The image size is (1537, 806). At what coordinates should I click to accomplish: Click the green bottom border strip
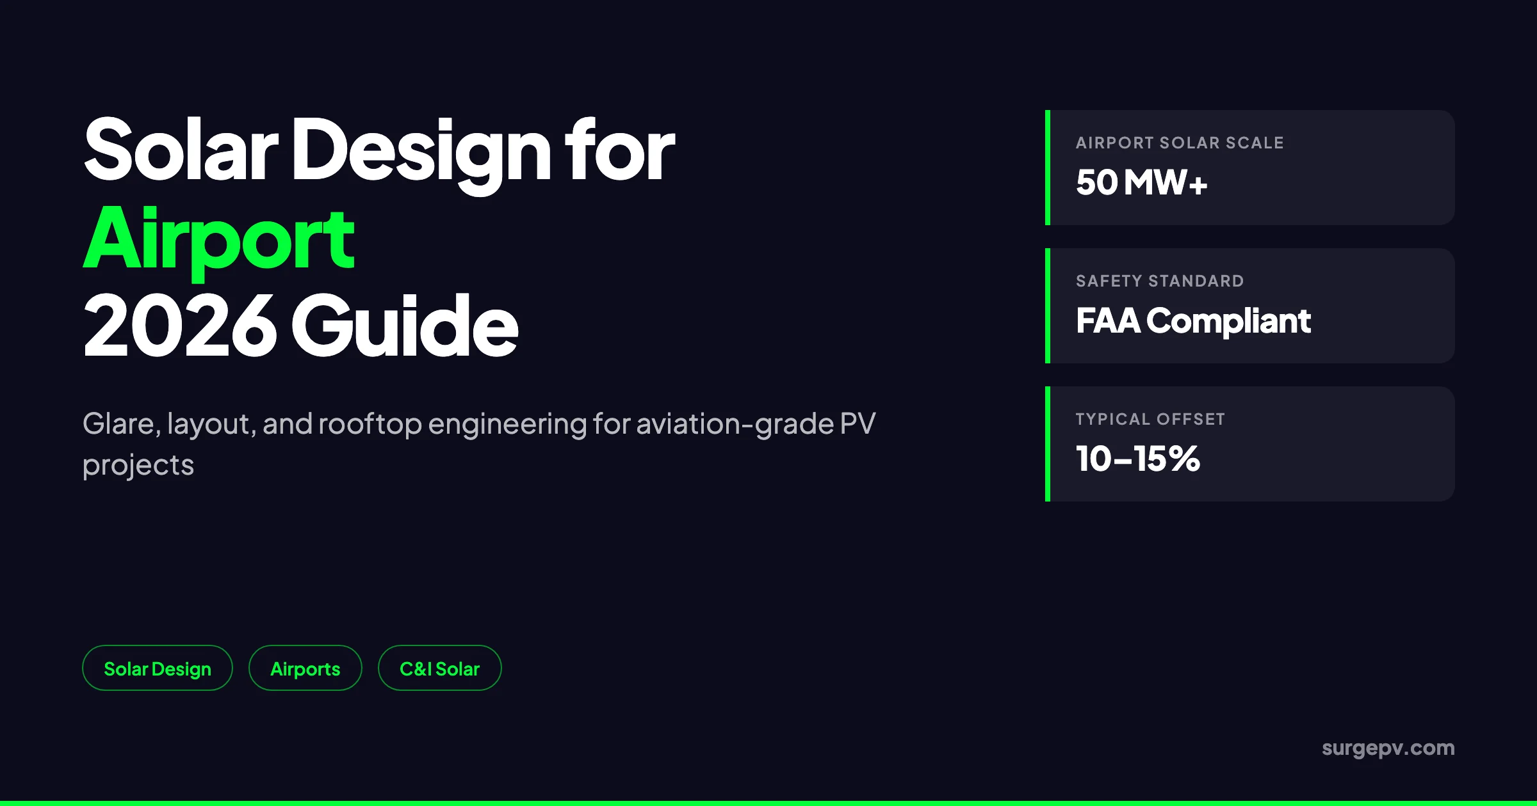[768, 803]
